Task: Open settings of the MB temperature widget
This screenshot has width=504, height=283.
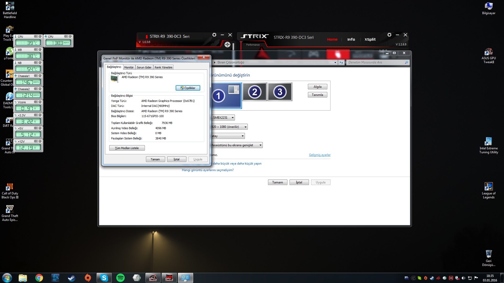Action: pos(36,50)
